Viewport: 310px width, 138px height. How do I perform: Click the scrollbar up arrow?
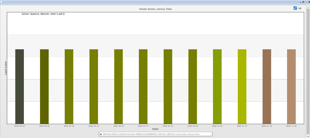coord(308,6)
